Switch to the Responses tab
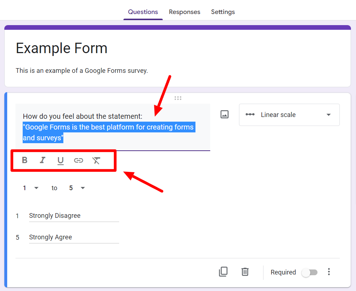This screenshot has height=291, width=356. tap(184, 12)
